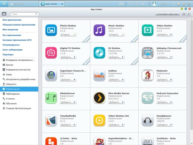
Task: Open Бета-лаборатория in sidebar
Action: click(x=13, y=50)
